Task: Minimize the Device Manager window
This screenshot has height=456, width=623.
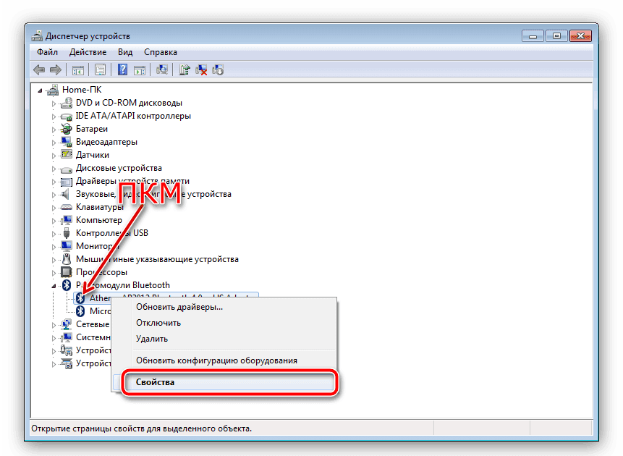Action: tap(533, 36)
